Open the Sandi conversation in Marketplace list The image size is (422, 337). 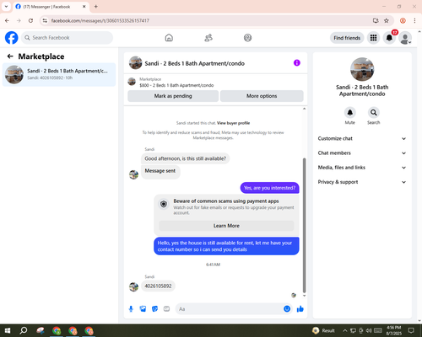(x=59, y=75)
